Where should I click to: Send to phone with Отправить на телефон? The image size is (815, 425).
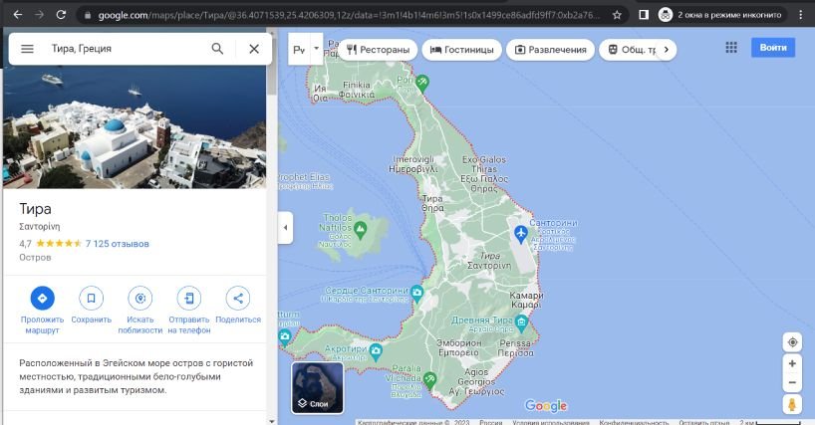tap(188, 298)
